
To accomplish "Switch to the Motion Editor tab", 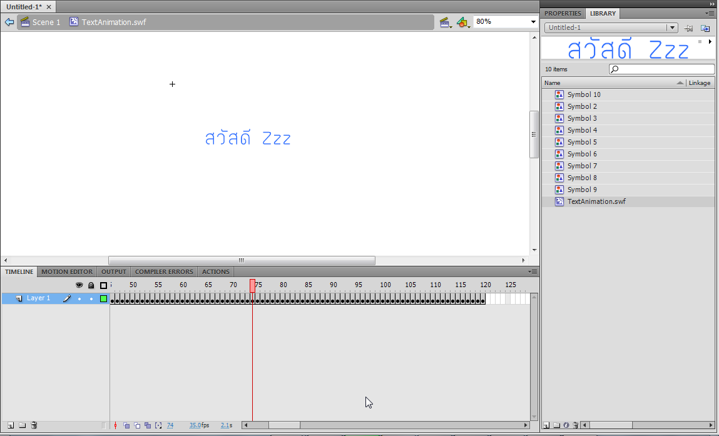I will coord(67,272).
